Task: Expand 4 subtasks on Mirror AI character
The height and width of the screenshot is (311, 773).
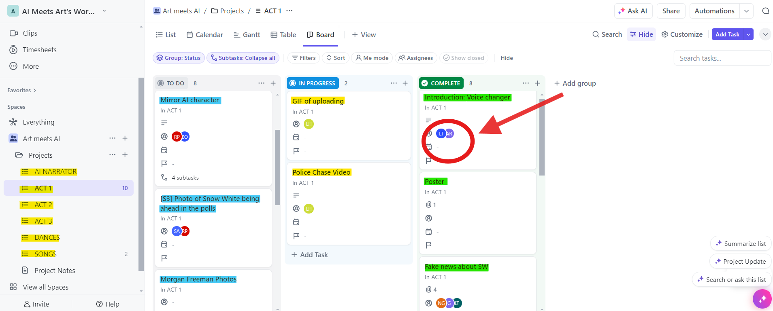Action: tap(180, 178)
